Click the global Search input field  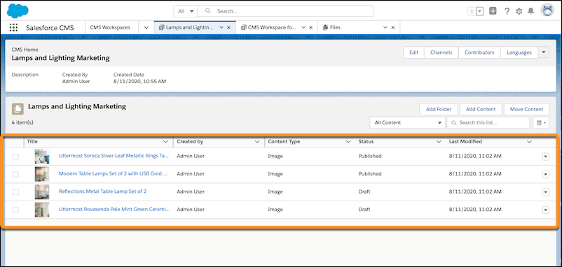(x=286, y=11)
